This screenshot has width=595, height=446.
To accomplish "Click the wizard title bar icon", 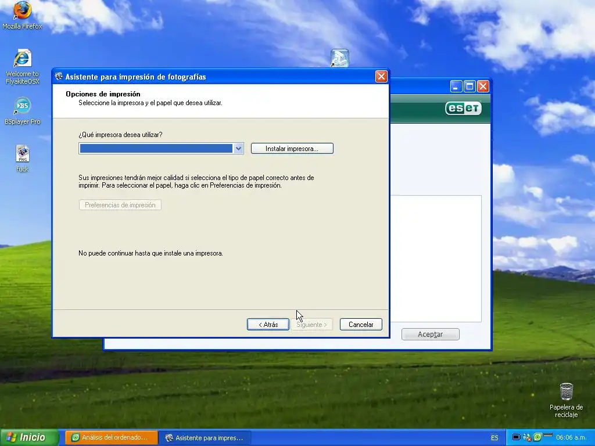I will click(x=59, y=77).
